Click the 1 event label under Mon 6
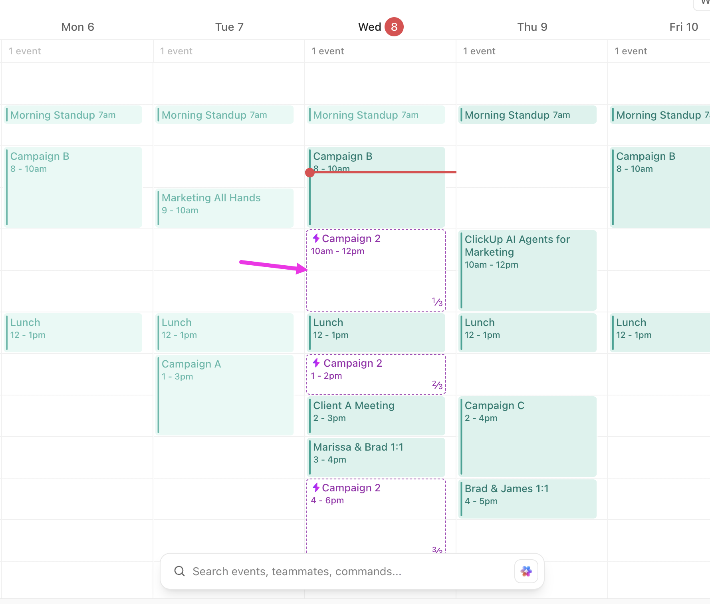This screenshot has height=604, width=710. pyautogui.click(x=25, y=51)
